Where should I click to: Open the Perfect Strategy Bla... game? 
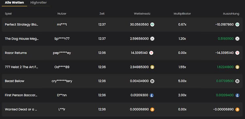coord(22,25)
